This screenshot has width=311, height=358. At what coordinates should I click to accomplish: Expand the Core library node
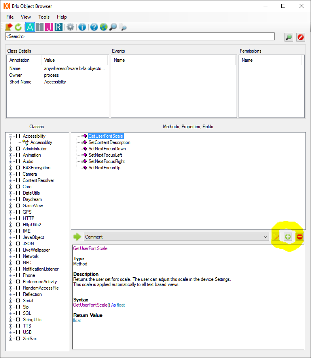tap(10, 187)
